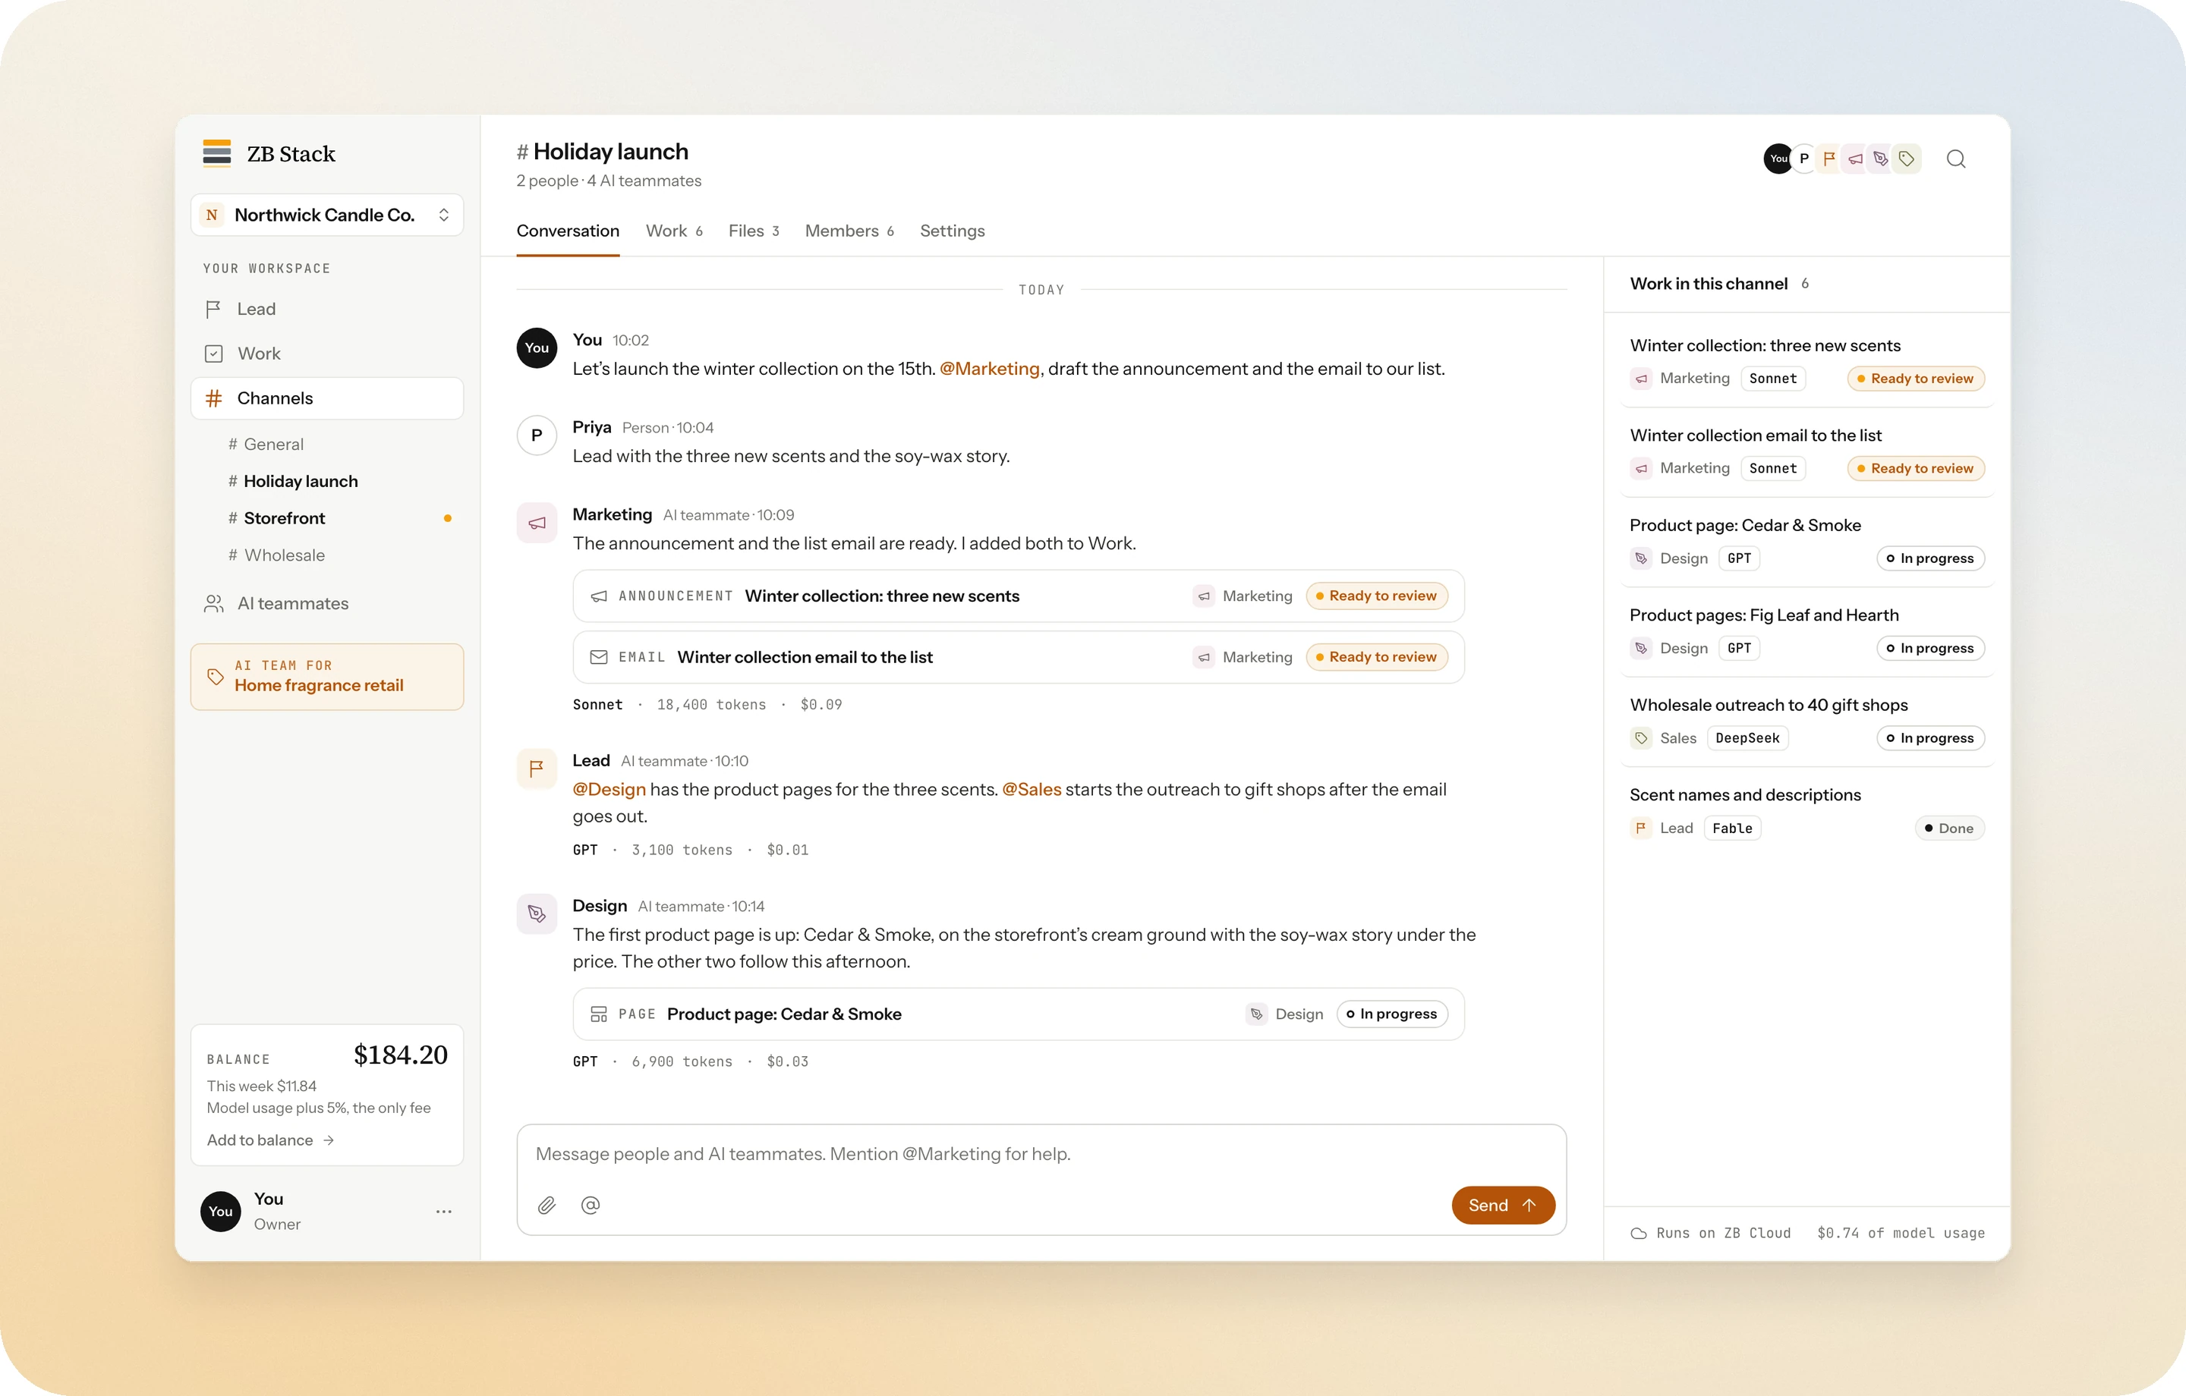This screenshot has height=1396, width=2186.
Task: Open 'Winter collection email to the list' in work panel
Action: tap(1806, 452)
